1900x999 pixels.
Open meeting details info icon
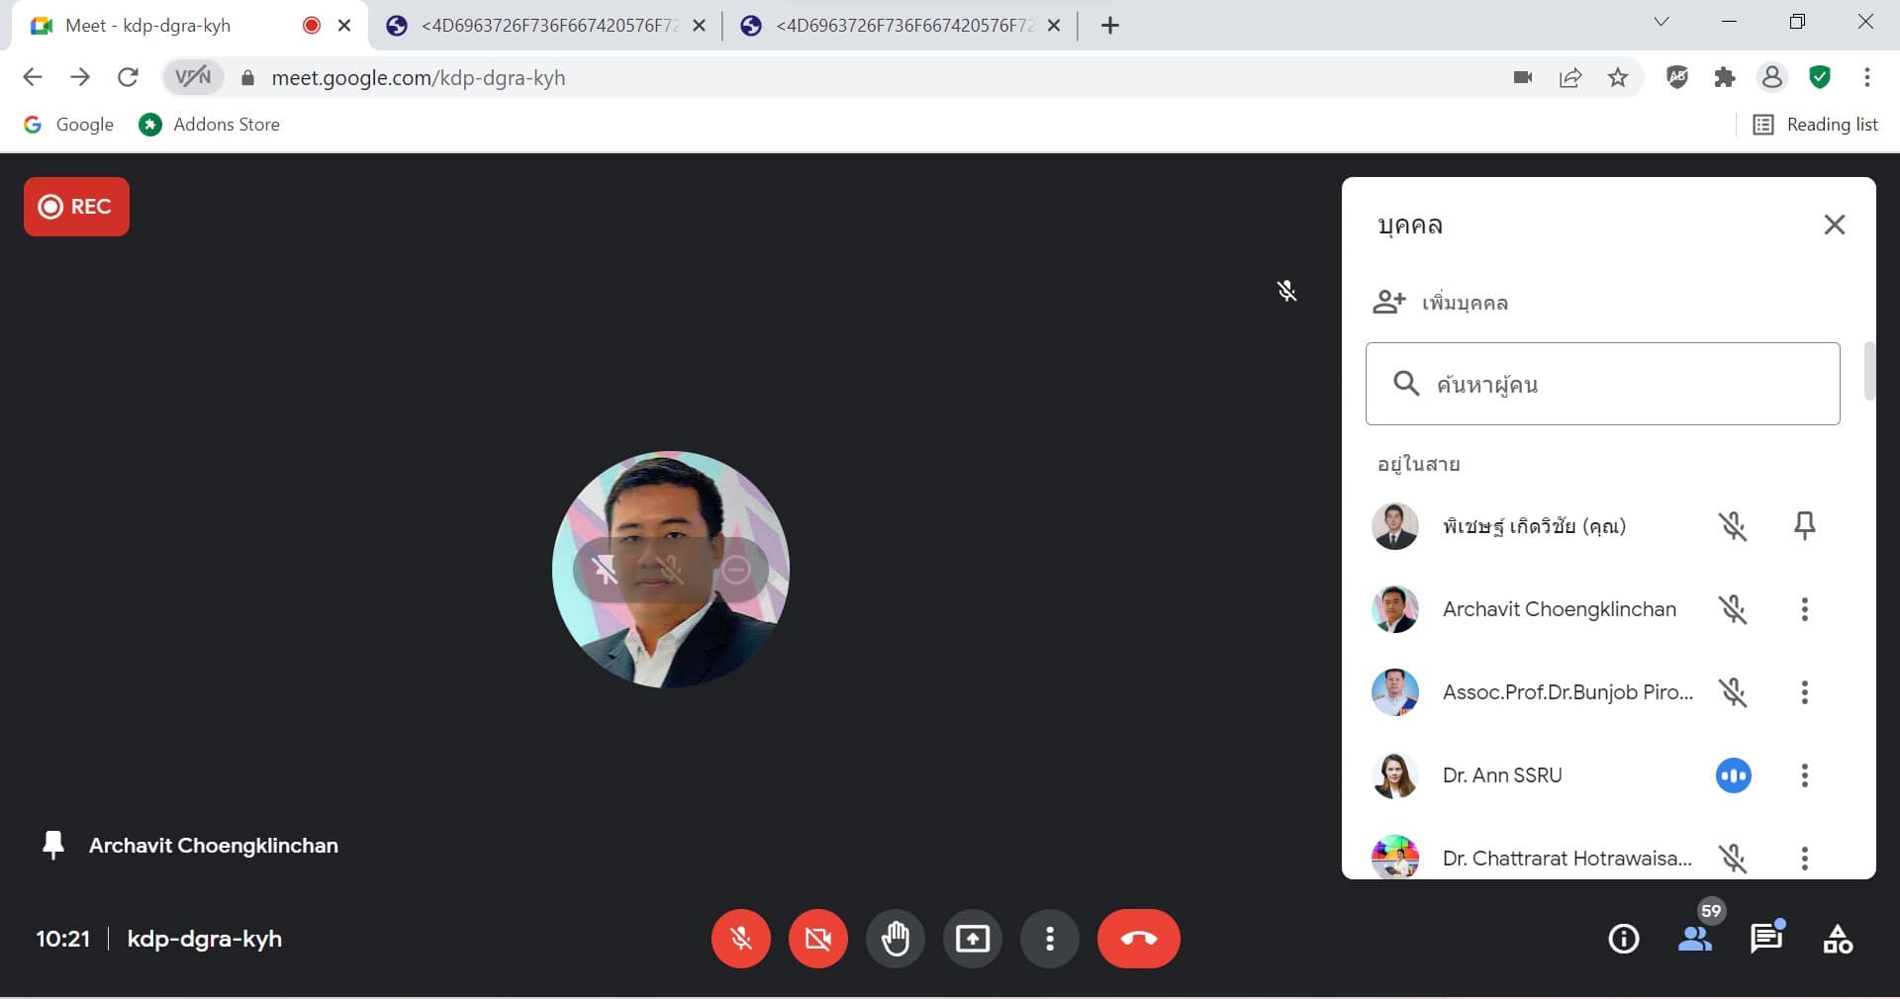coord(1623,938)
